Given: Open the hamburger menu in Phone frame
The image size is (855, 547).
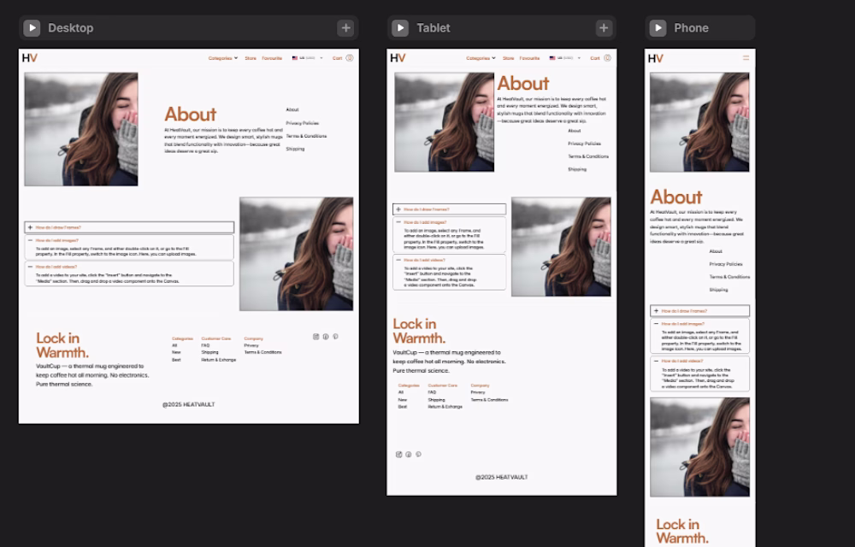Looking at the screenshot, I should [x=746, y=57].
